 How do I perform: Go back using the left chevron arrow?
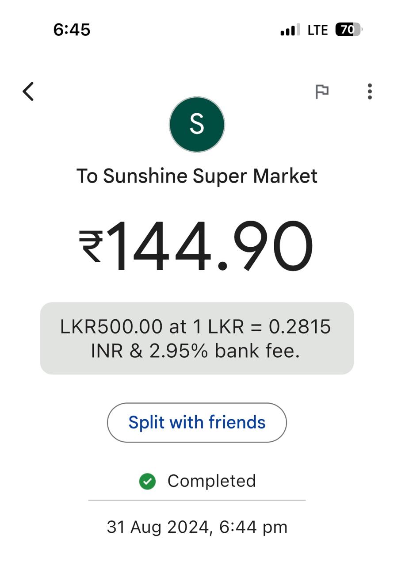click(28, 92)
